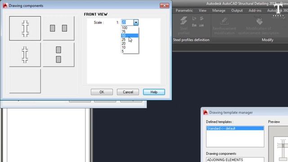Screen dimensions: 288x162
Task: Select the vertical steel profile front view thumbnail
Action: (x=25, y=28)
